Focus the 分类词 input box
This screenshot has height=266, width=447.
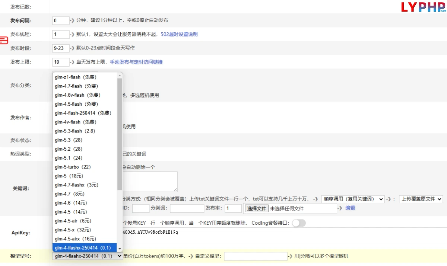click(x=187, y=208)
